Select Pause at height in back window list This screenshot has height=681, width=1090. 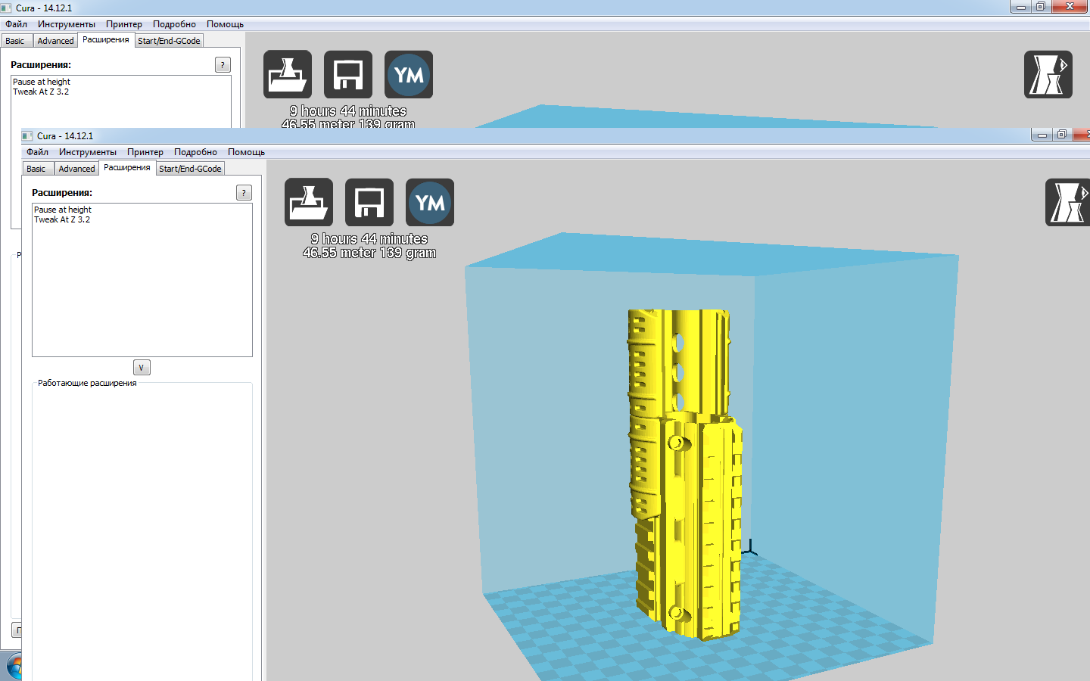pos(42,82)
